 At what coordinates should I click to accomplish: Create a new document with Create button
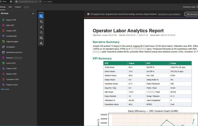coord(48,2)
